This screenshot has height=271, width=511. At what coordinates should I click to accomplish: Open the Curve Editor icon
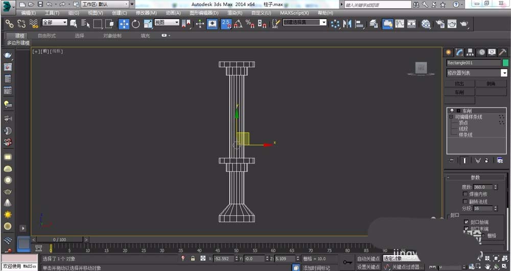click(400, 24)
